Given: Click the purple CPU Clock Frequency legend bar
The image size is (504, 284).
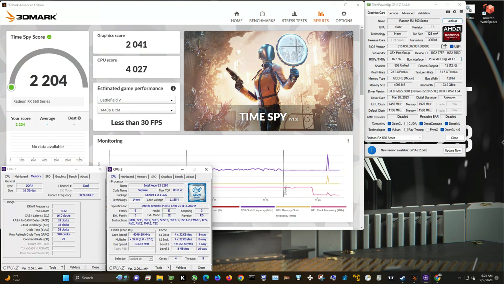Looking at the screenshot, I should pos(257,207).
